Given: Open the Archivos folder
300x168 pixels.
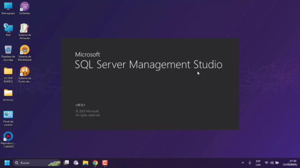Looking at the screenshot, I should click(x=8, y=95).
